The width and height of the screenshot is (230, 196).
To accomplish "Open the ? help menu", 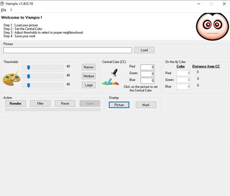I will (11, 10).
